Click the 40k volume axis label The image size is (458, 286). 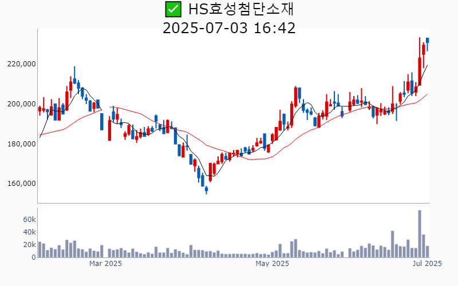click(x=30, y=232)
